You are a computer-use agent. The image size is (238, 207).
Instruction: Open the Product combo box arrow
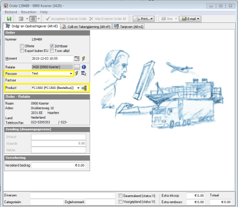click(78, 88)
